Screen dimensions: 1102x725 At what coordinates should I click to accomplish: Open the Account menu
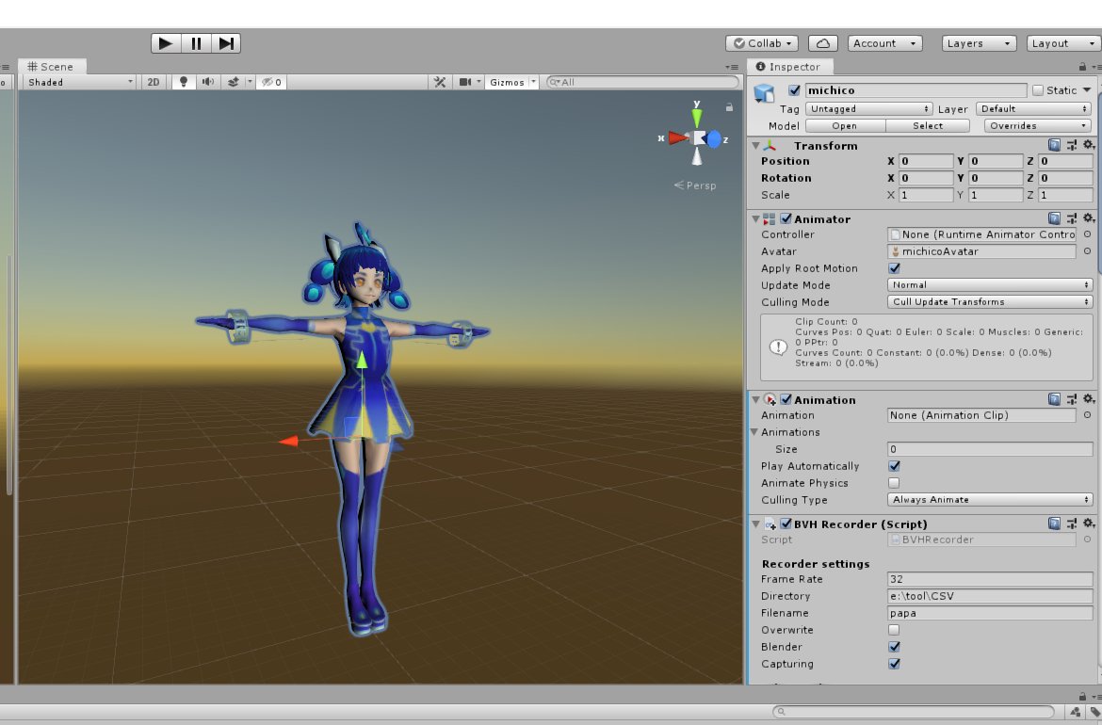click(884, 43)
